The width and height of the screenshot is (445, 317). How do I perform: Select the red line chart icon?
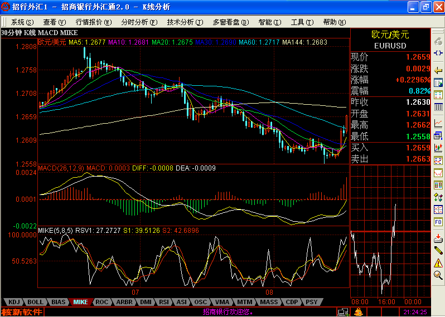[438, 123]
